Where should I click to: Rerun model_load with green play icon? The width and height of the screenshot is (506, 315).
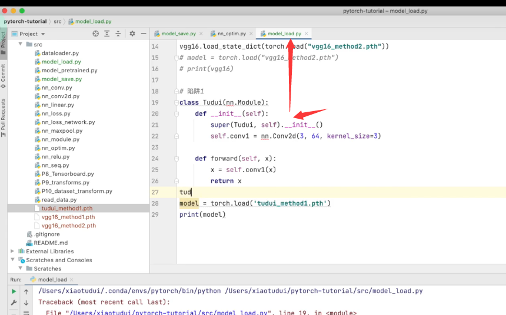[x=14, y=291]
